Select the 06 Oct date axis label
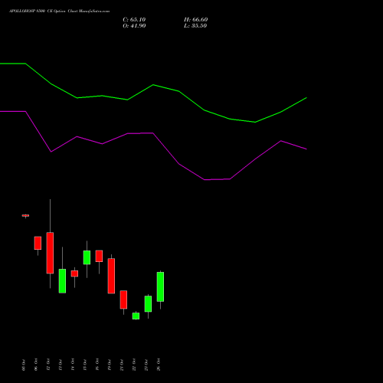The image size is (383, 383). pos(36,365)
